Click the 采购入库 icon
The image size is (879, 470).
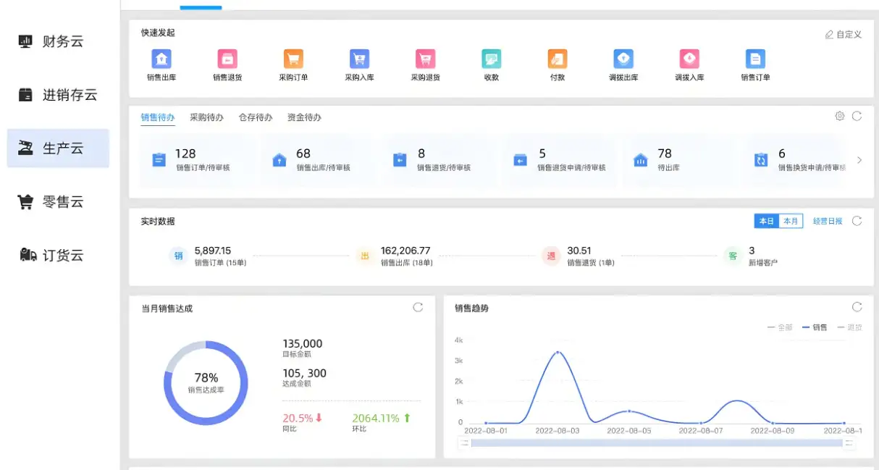pos(359,59)
